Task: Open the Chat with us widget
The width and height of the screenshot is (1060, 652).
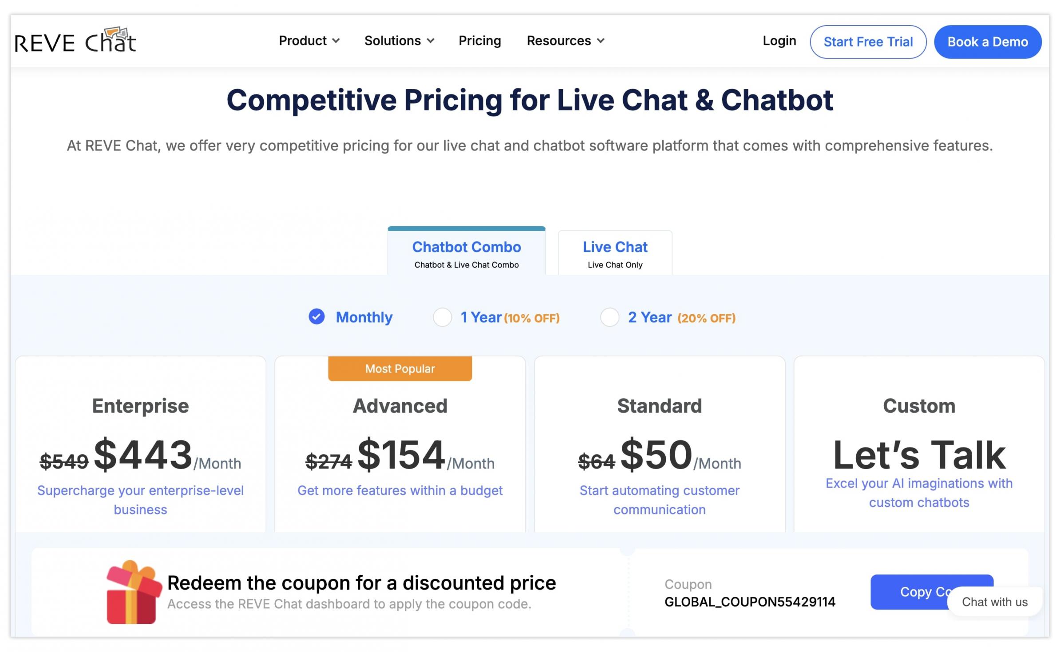Action: [x=994, y=602]
